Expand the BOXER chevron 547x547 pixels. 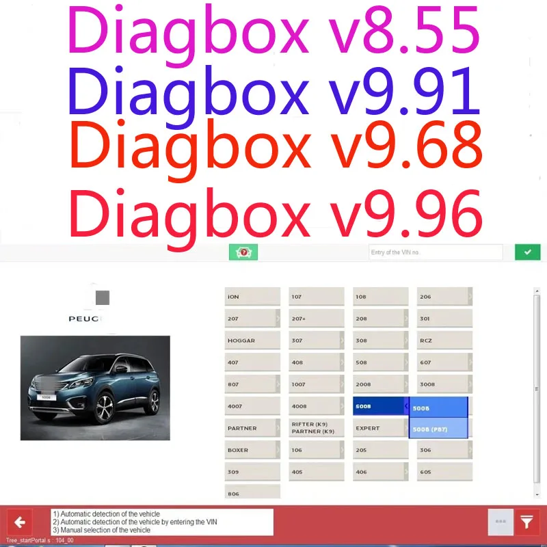point(278,449)
